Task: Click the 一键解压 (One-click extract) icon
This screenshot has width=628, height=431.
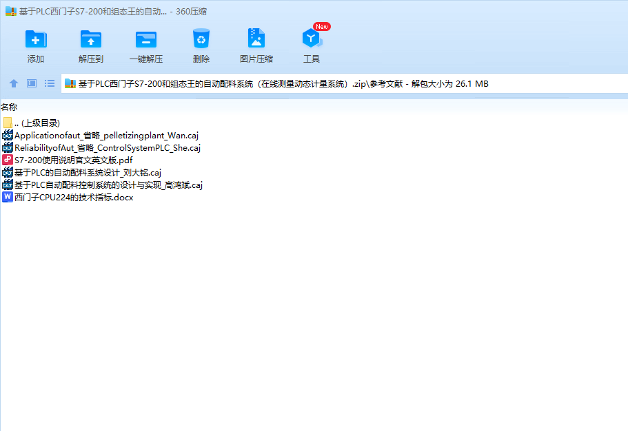Action: 146,39
